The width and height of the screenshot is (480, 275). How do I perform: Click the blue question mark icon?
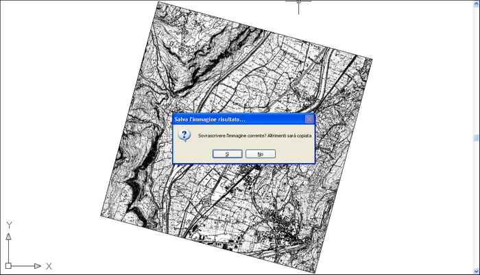(184, 136)
